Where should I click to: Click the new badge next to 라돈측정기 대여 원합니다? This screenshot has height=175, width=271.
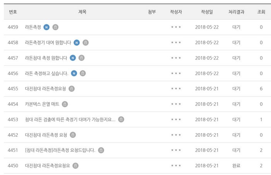77,43
